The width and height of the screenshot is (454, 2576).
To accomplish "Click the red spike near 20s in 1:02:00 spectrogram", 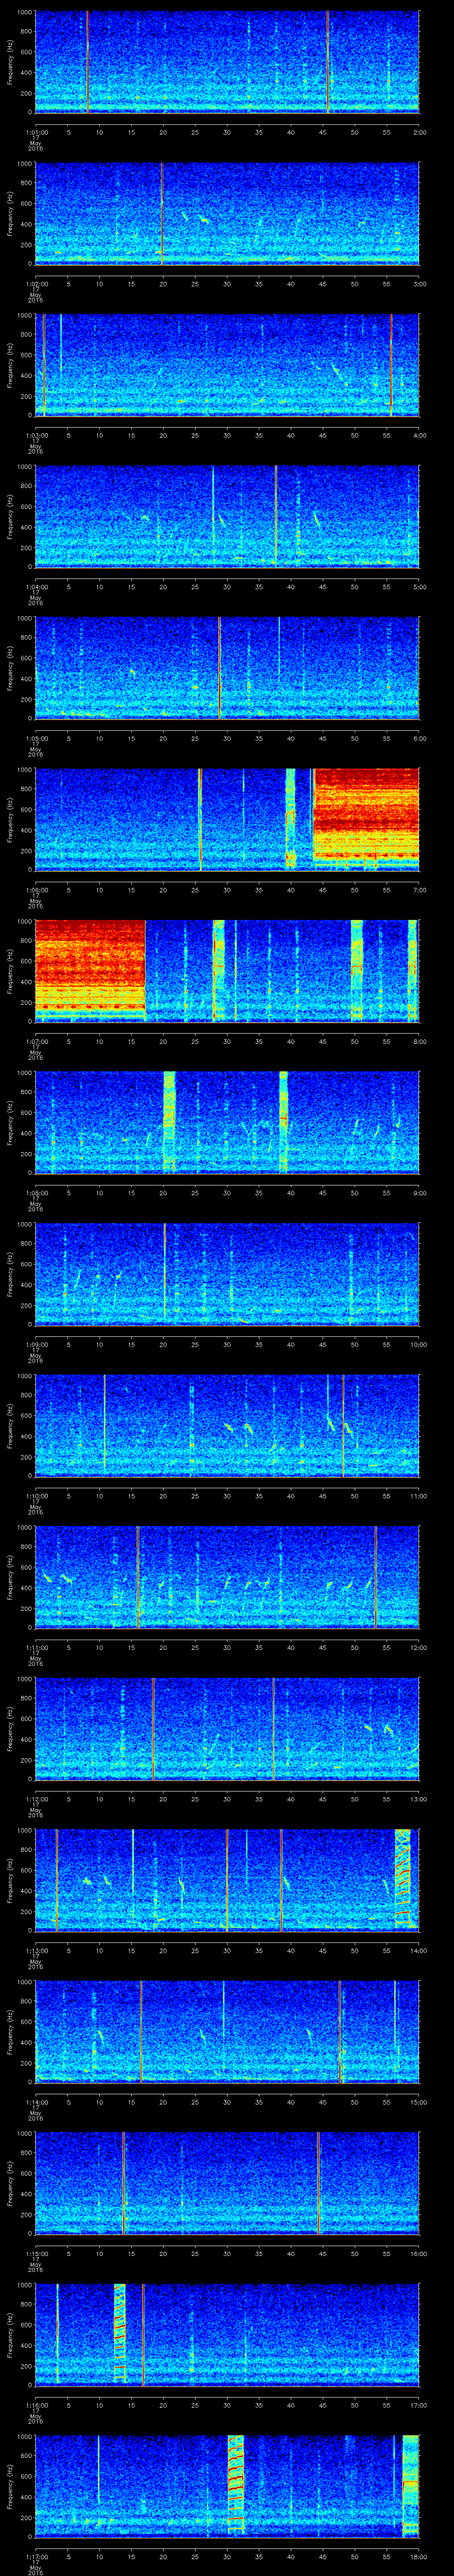I will point(162,213).
